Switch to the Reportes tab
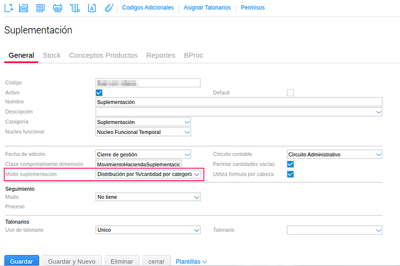Screen dimensions: 400x266 click(161, 55)
